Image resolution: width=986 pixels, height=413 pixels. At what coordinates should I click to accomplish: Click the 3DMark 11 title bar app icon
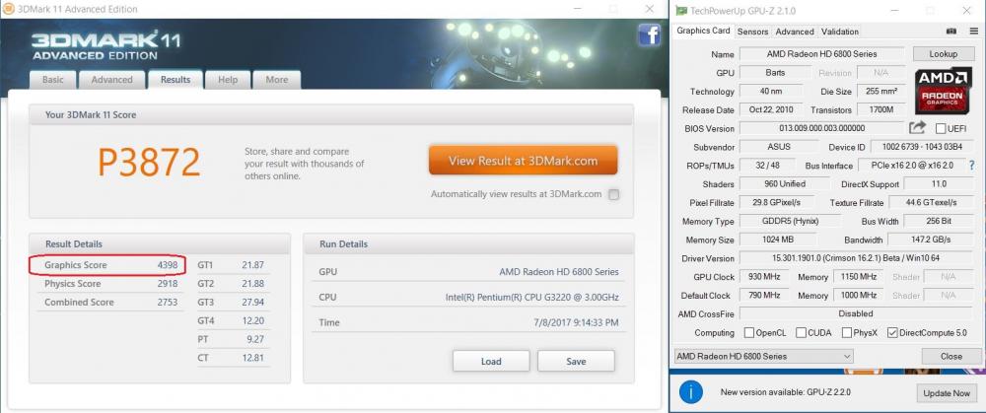pyautogui.click(x=10, y=9)
